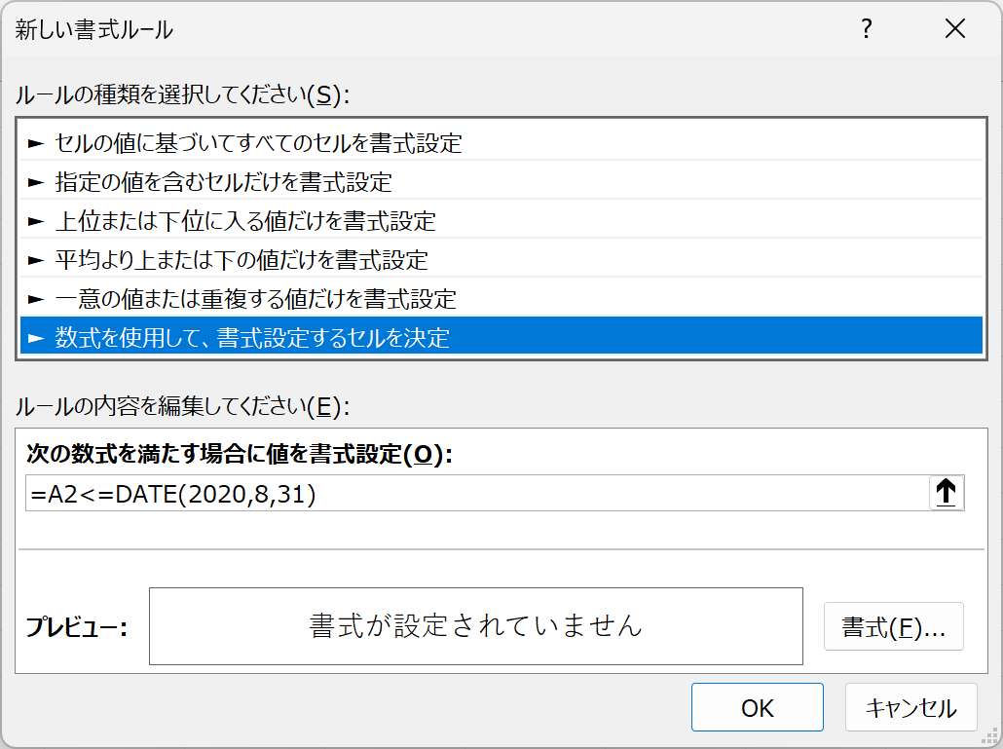
Task: Select rule type 一意の値または重複する値だけを書式設定
Action: 501,299
